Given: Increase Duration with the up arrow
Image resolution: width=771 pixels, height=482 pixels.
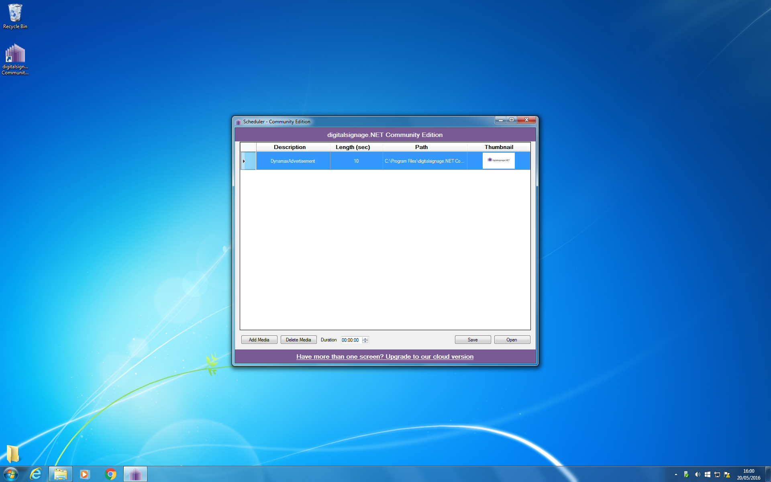Looking at the screenshot, I should point(365,339).
